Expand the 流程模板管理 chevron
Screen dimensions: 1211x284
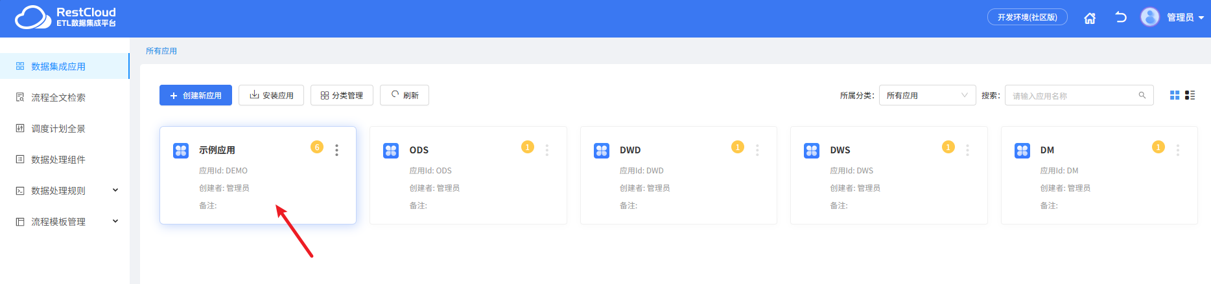pos(115,221)
